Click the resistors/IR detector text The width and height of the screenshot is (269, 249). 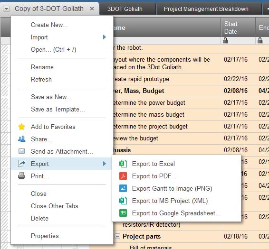pos(151,224)
